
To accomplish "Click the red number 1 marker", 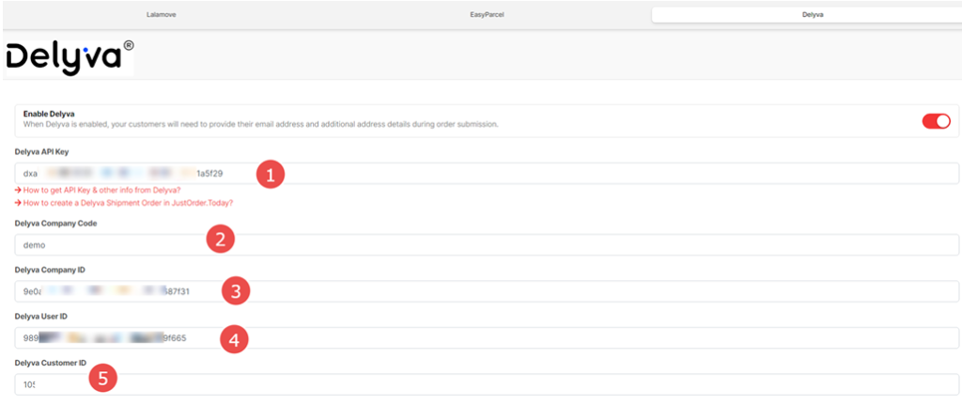I will pyautogui.click(x=271, y=174).
